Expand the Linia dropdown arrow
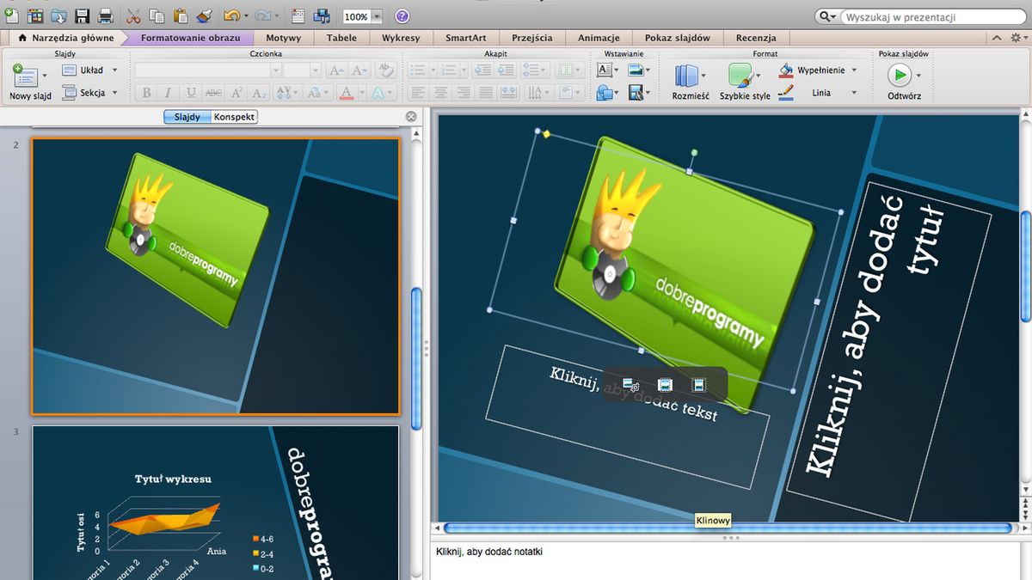 (854, 93)
